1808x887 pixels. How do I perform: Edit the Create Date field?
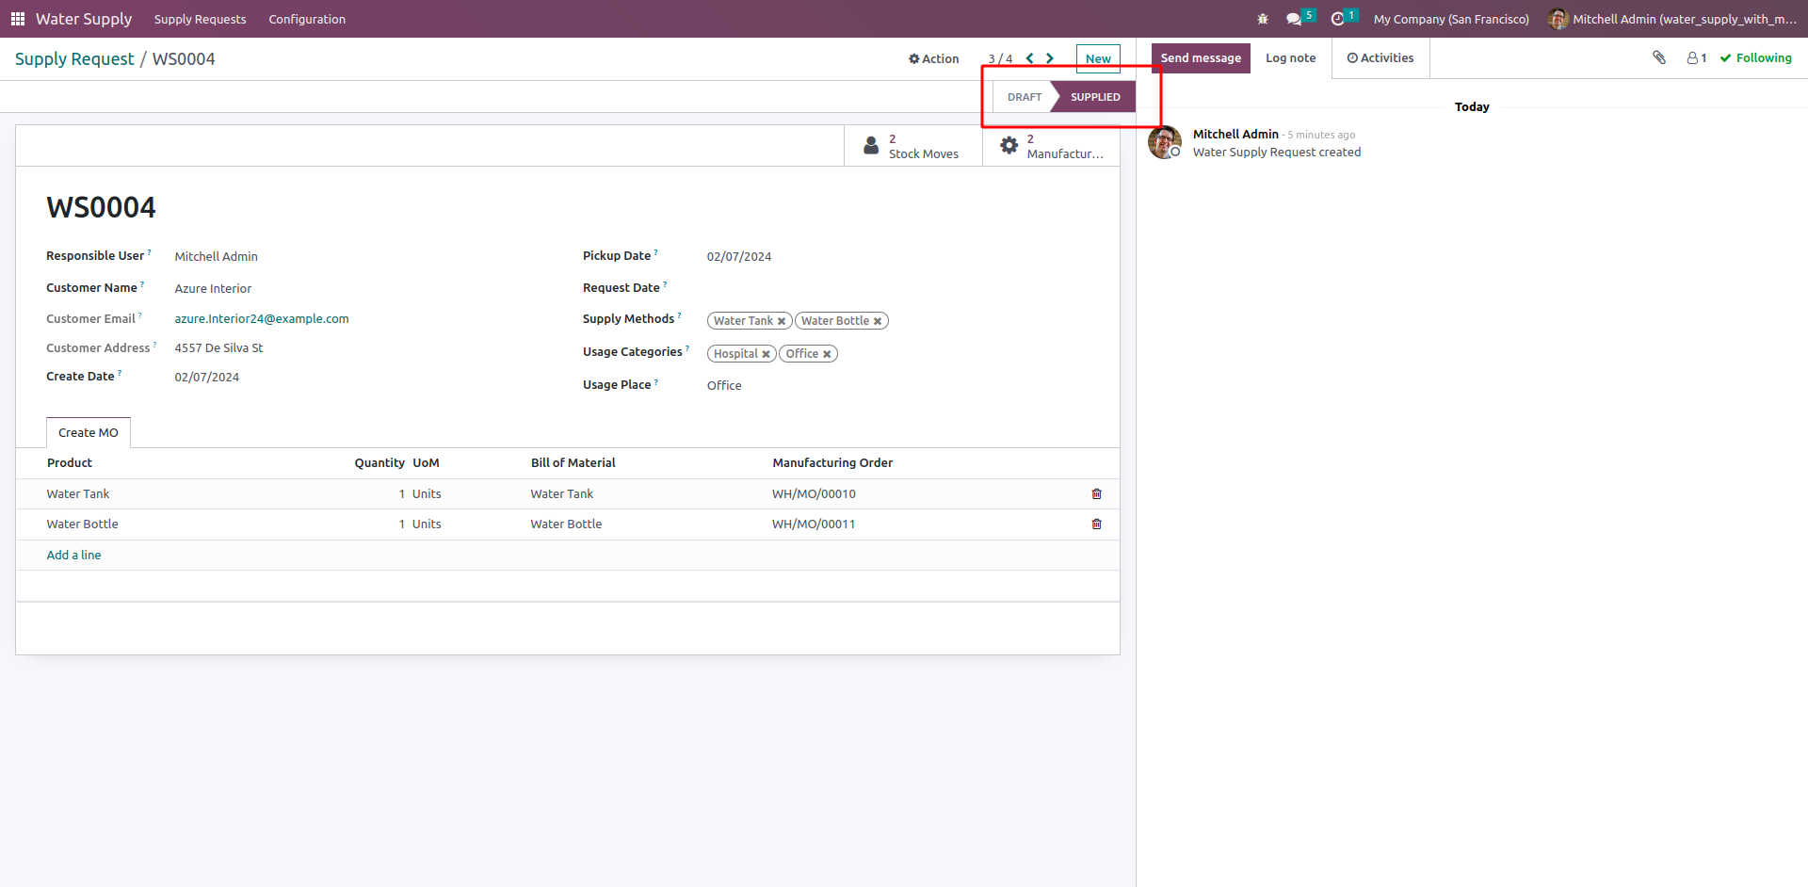click(206, 377)
